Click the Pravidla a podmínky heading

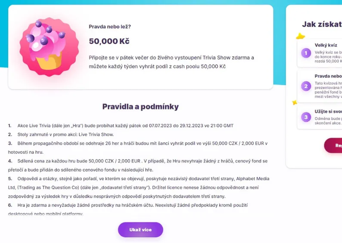coord(141,107)
